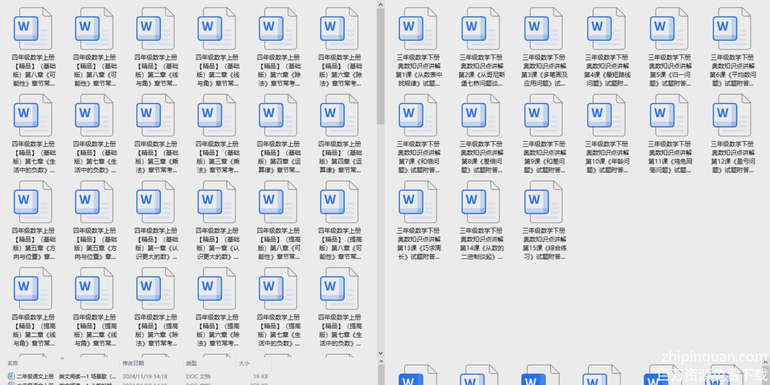Select the 第14课《从数的二进制谈起》 document
The image size is (770, 385).
click(x=481, y=221)
